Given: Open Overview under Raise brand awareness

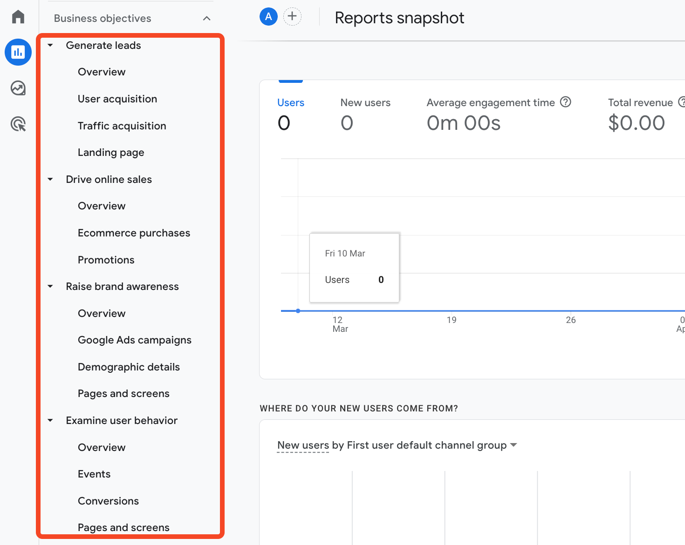Looking at the screenshot, I should point(102,313).
